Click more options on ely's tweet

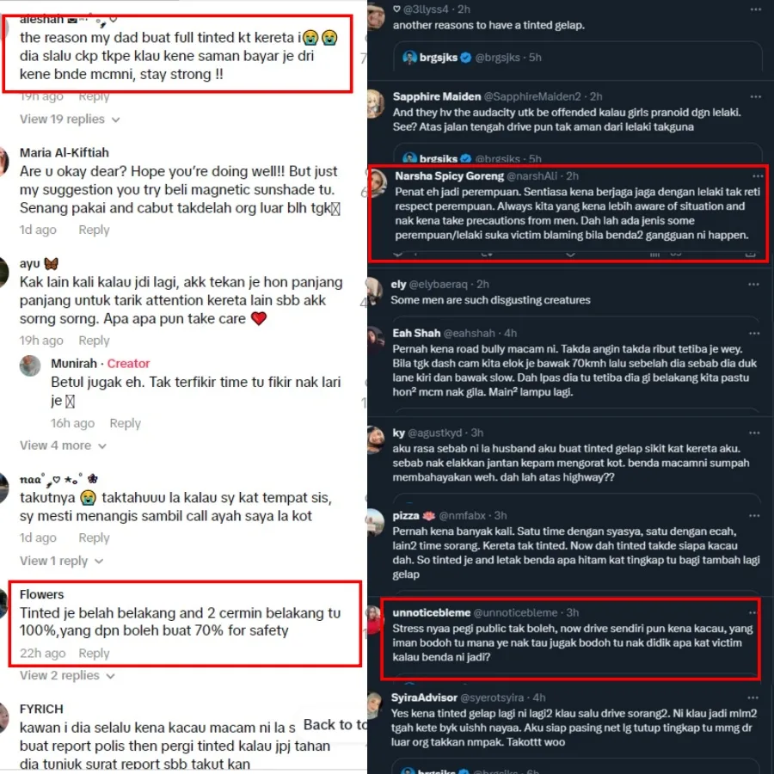[755, 284]
